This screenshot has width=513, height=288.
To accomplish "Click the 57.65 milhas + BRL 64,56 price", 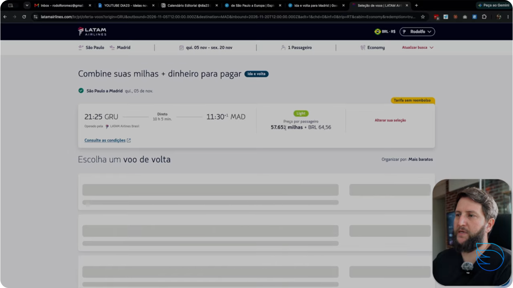I will (301, 127).
